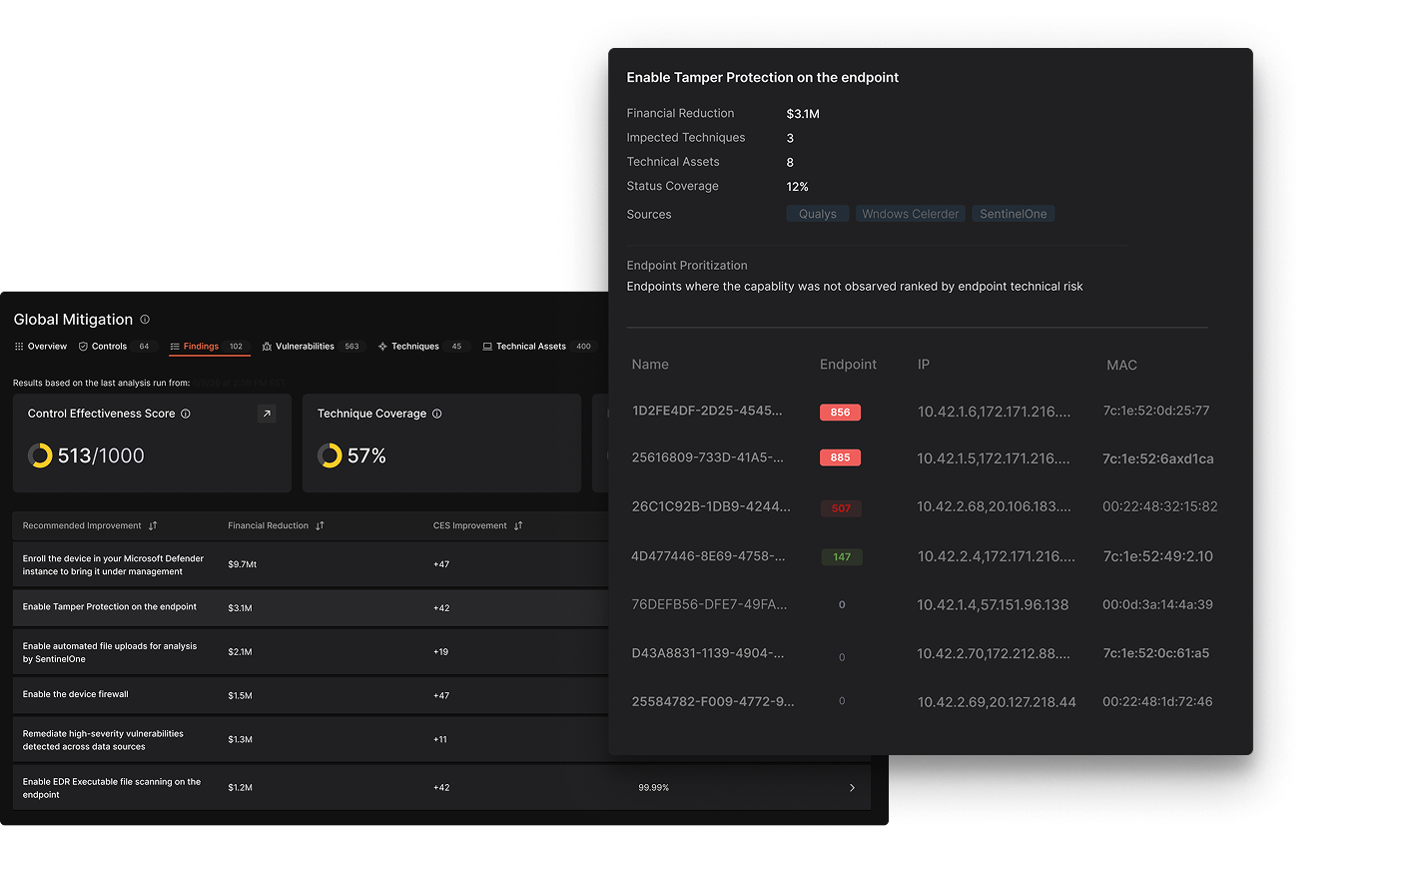The image size is (1410, 881).
Task: Switch to the Vulnerabilities tab
Action: pos(307,346)
